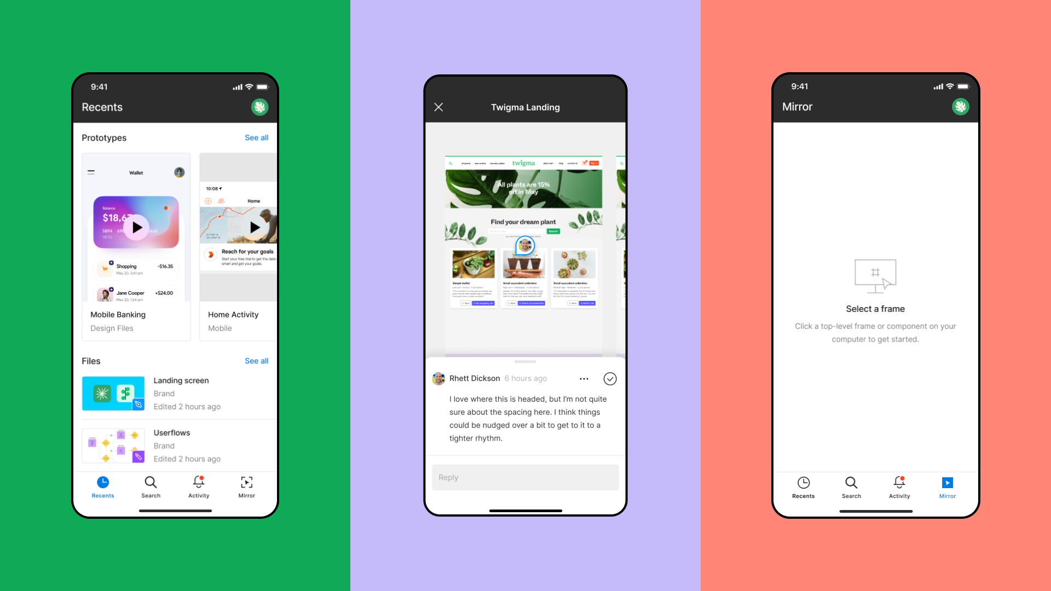Click the resolve checkmark on Rhett's comment
This screenshot has height=591, width=1051.
pyautogui.click(x=610, y=378)
